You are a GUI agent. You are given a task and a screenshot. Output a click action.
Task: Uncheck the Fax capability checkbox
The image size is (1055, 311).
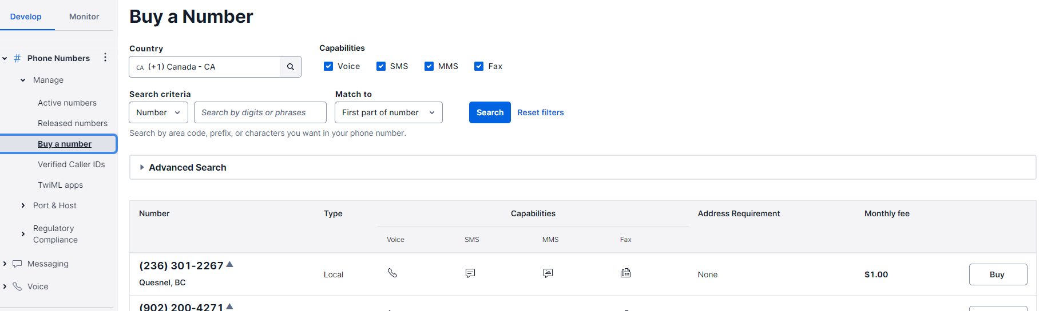pyautogui.click(x=479, y=66)
